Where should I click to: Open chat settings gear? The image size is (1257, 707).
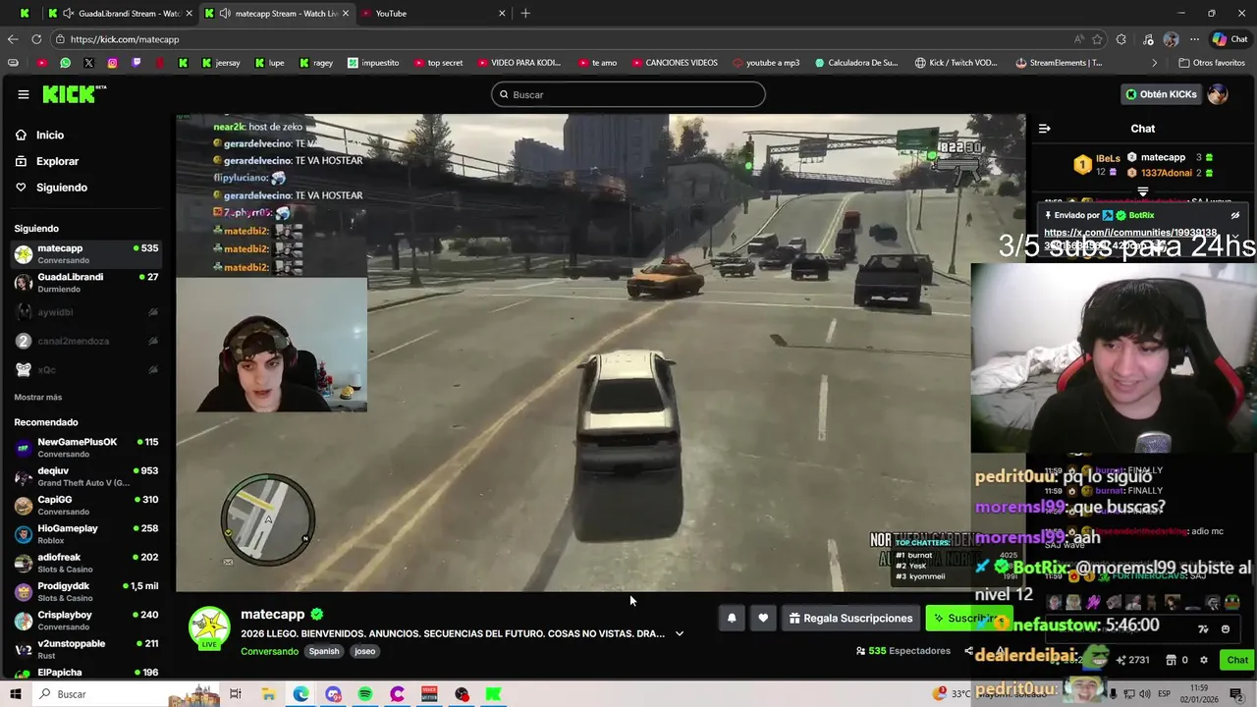[1204, 660]
